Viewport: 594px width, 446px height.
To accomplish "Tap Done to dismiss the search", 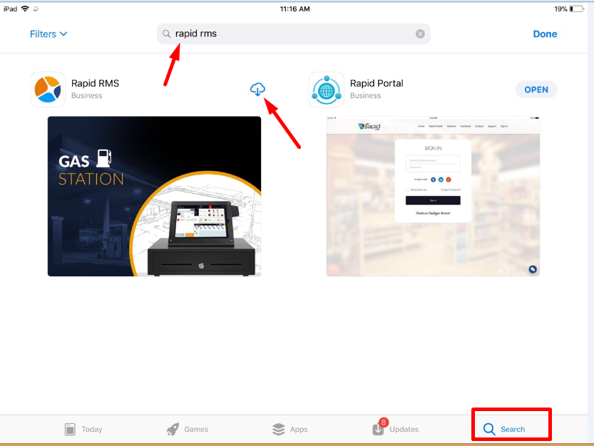I will pyautogui.click(x=545, y=34).
